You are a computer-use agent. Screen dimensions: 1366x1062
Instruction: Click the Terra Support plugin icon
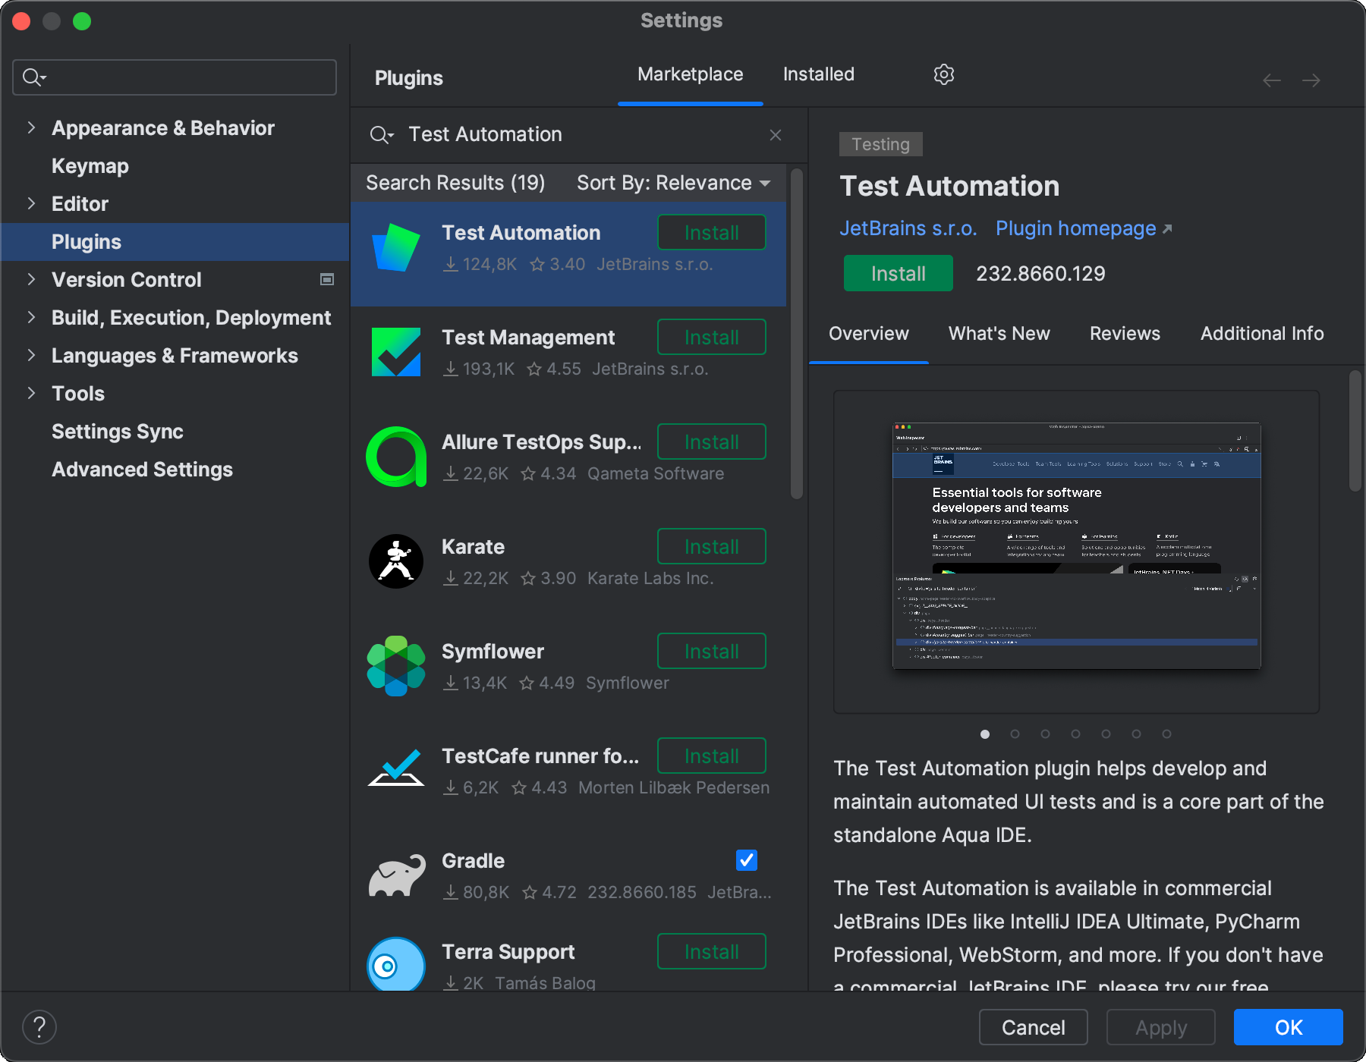(395, 964)
